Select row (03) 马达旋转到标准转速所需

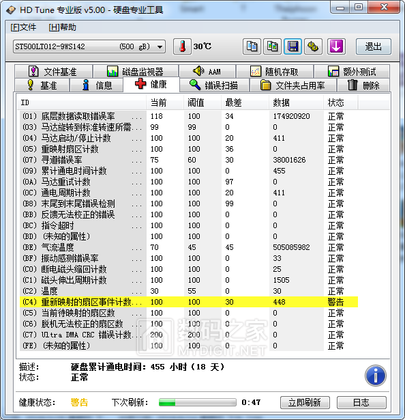pyautogui.click(x=189, y=127)
